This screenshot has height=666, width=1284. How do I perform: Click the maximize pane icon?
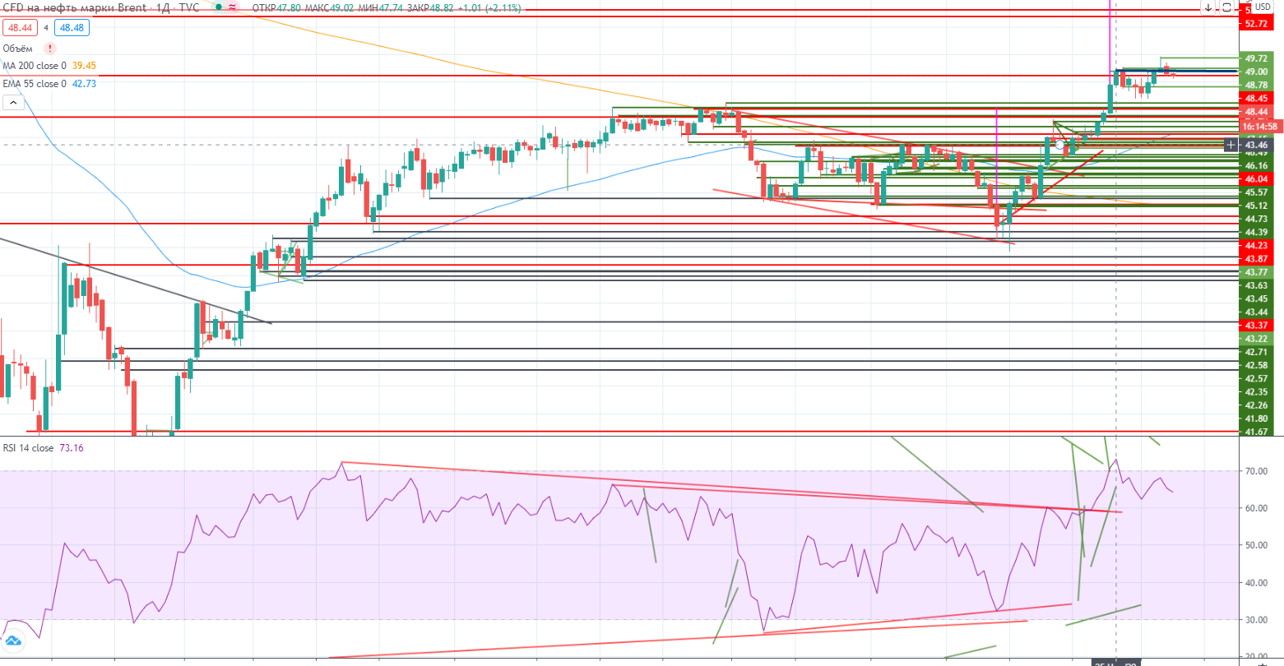click(1226, 7)
